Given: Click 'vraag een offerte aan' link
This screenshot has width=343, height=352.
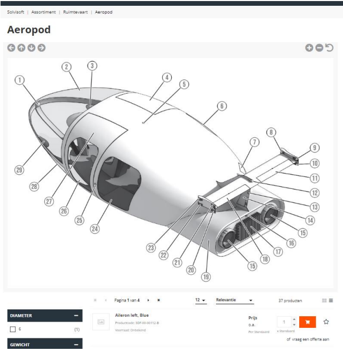Looking at the screenshot, I should click(310, 339).
